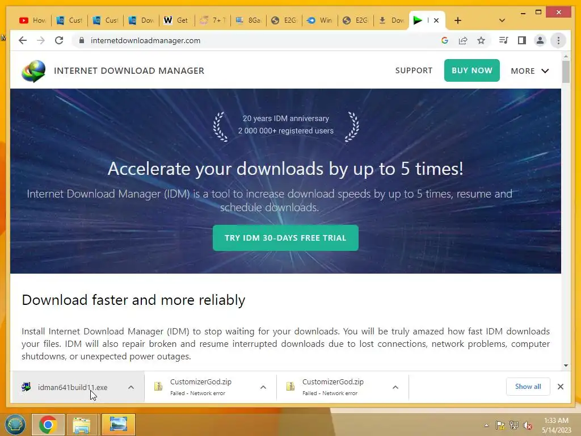This screenshot has width=581, height=436.
Task: Show hidden system tray icons
Action: tap(486, 425)
